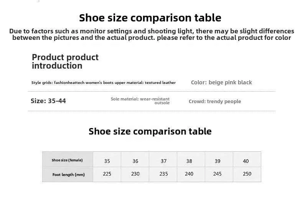Select foot length 250 cell
This screenshot has width=303, height=207.
pos(247,174)
